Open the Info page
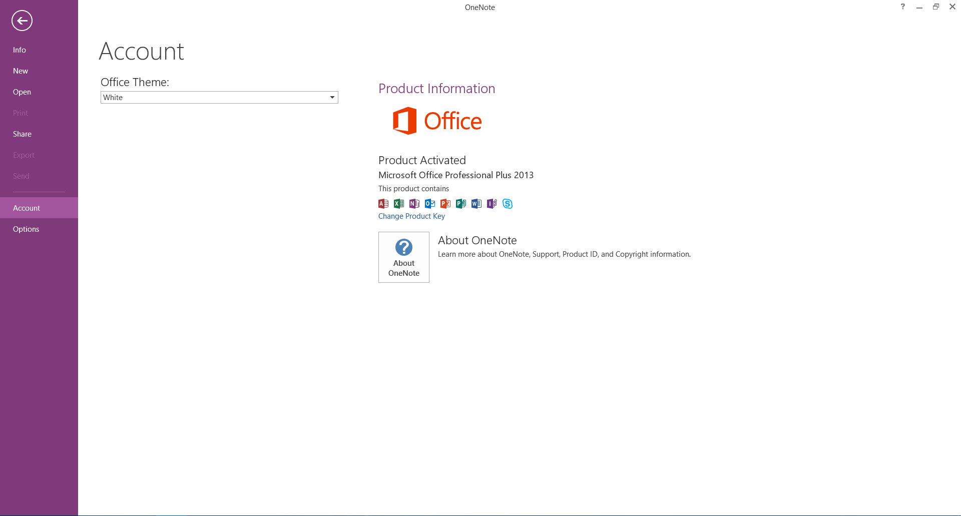 [39, 50]
